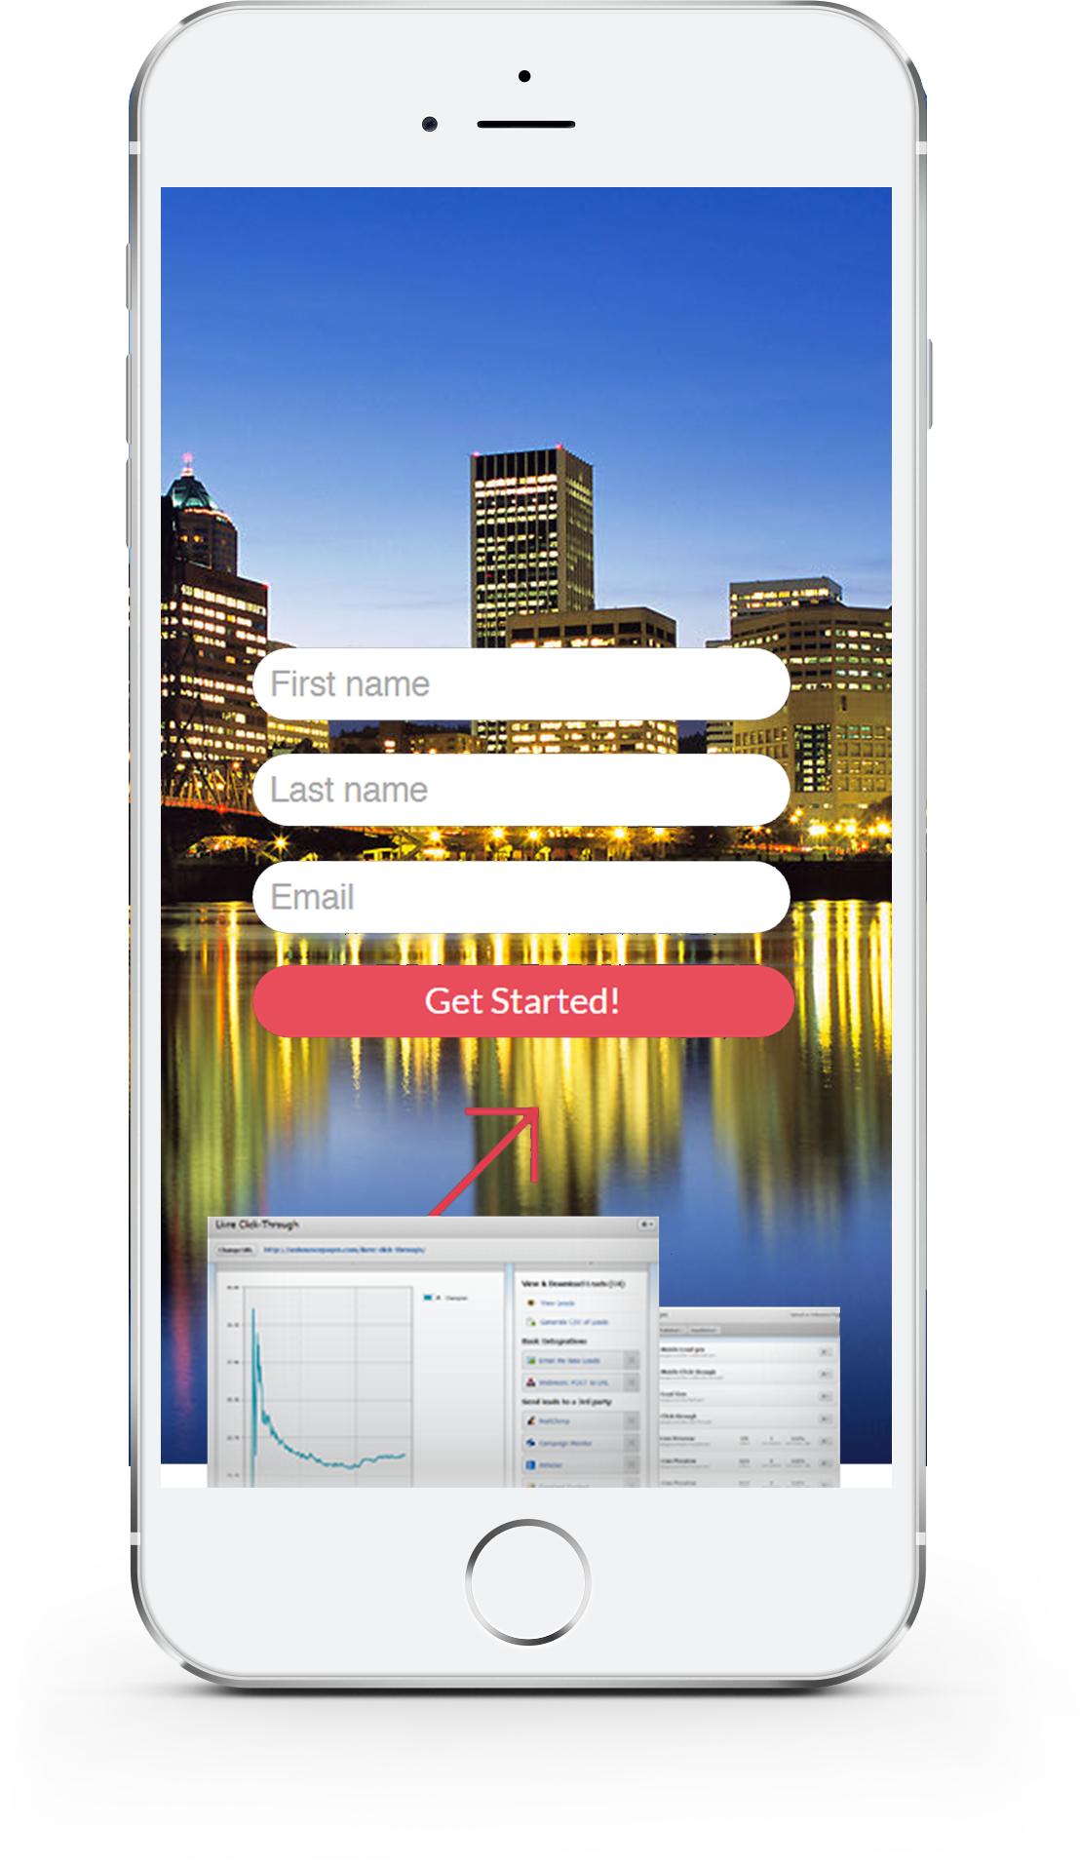Click the Change URL button in dashboard
This screenshot has height=1865, width=1080.
coord(235,1250)
